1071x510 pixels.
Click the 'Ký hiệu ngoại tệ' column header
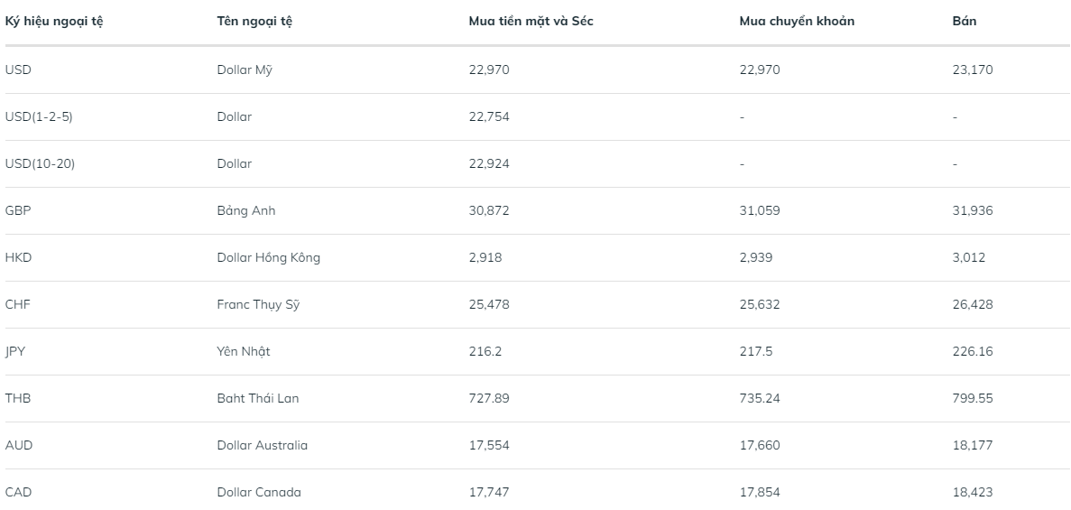pos(54,22)
